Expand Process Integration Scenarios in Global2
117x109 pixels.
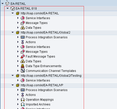point(18,37)
